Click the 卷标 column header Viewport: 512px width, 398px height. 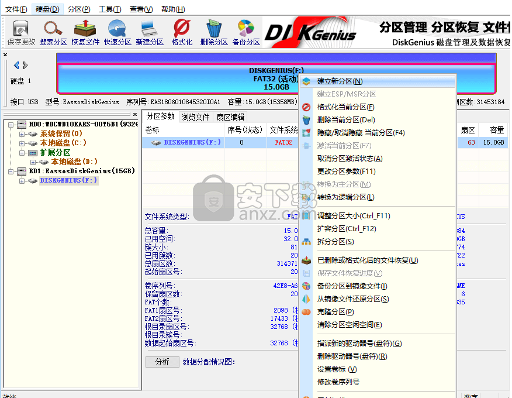184,130
